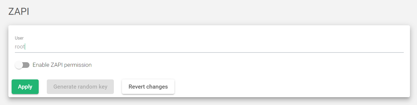The width and height of the screenshot is (417, 105).
Task: Click the "Revert" word on the white button
Action: point(137,87)
